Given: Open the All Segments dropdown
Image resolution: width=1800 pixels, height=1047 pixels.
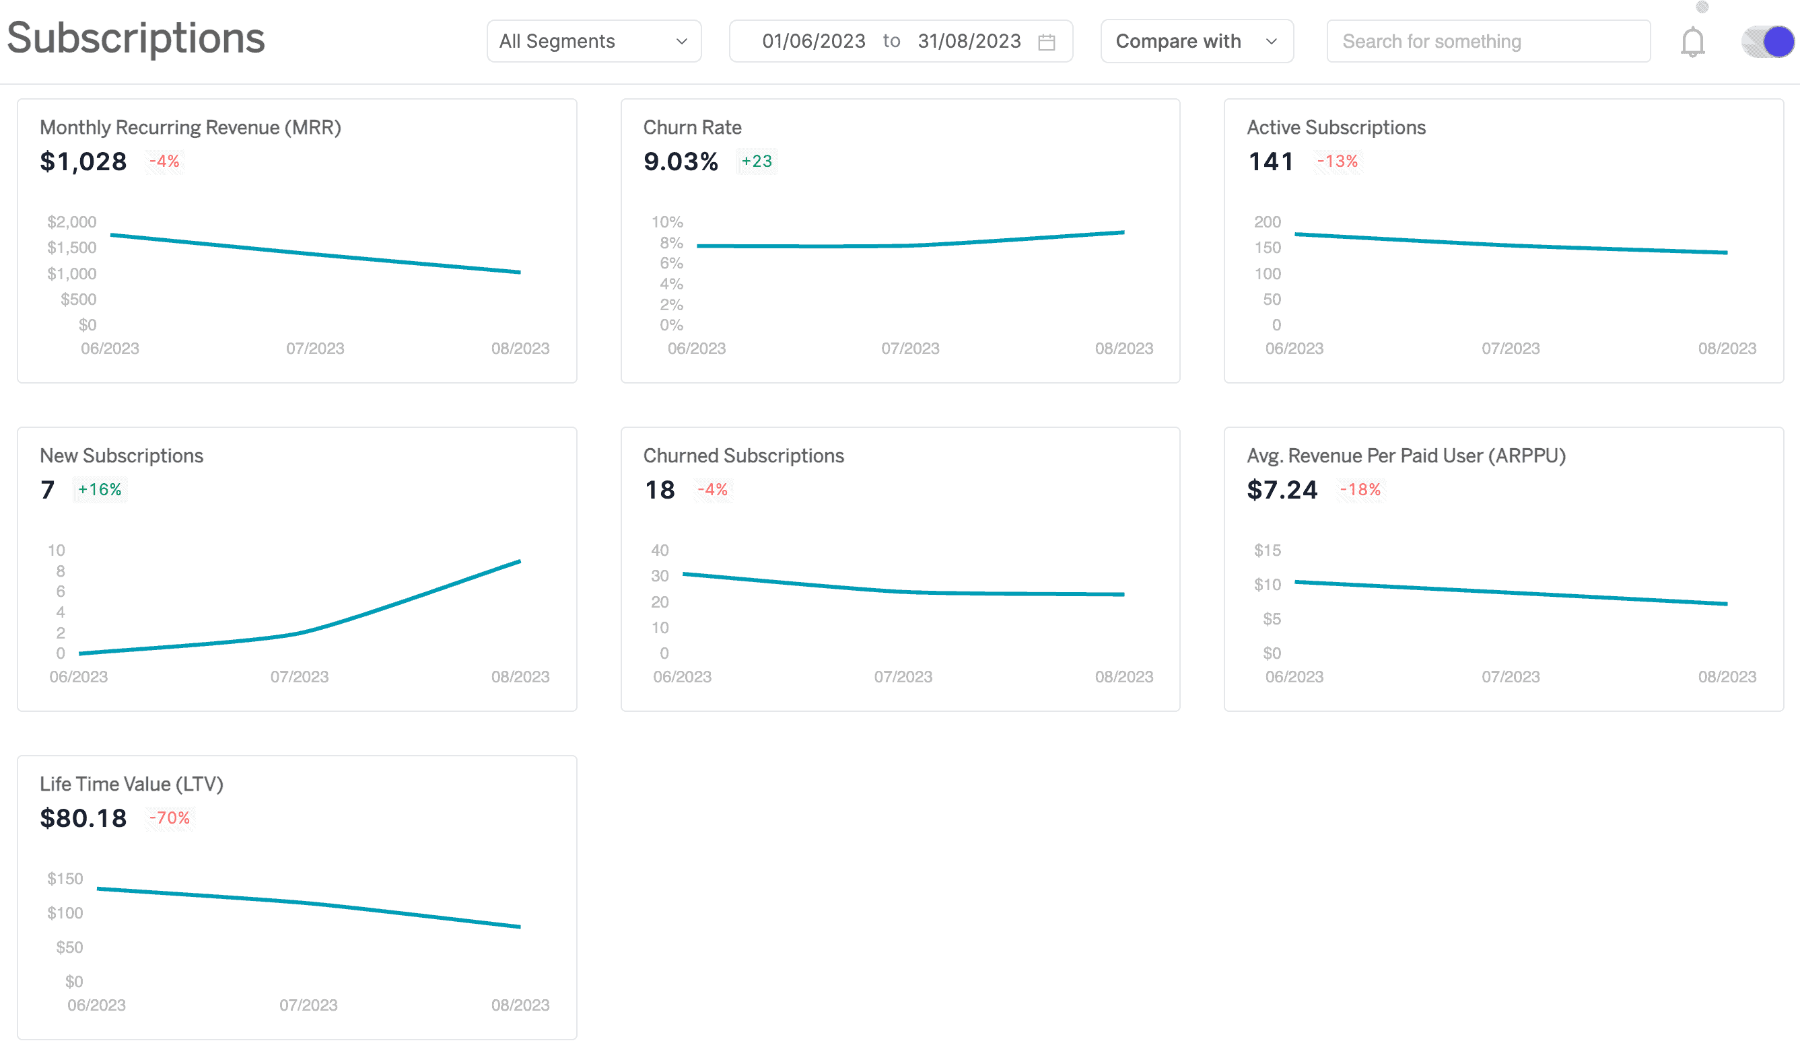Looking at the screenshot, I should (x=594, y=41).
